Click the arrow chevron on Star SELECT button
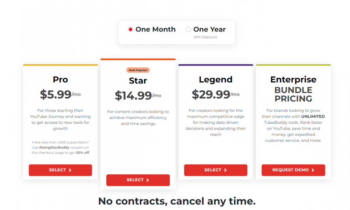This screenshot has width=350, height=210. pyautogui.click(x=148, y=180)
